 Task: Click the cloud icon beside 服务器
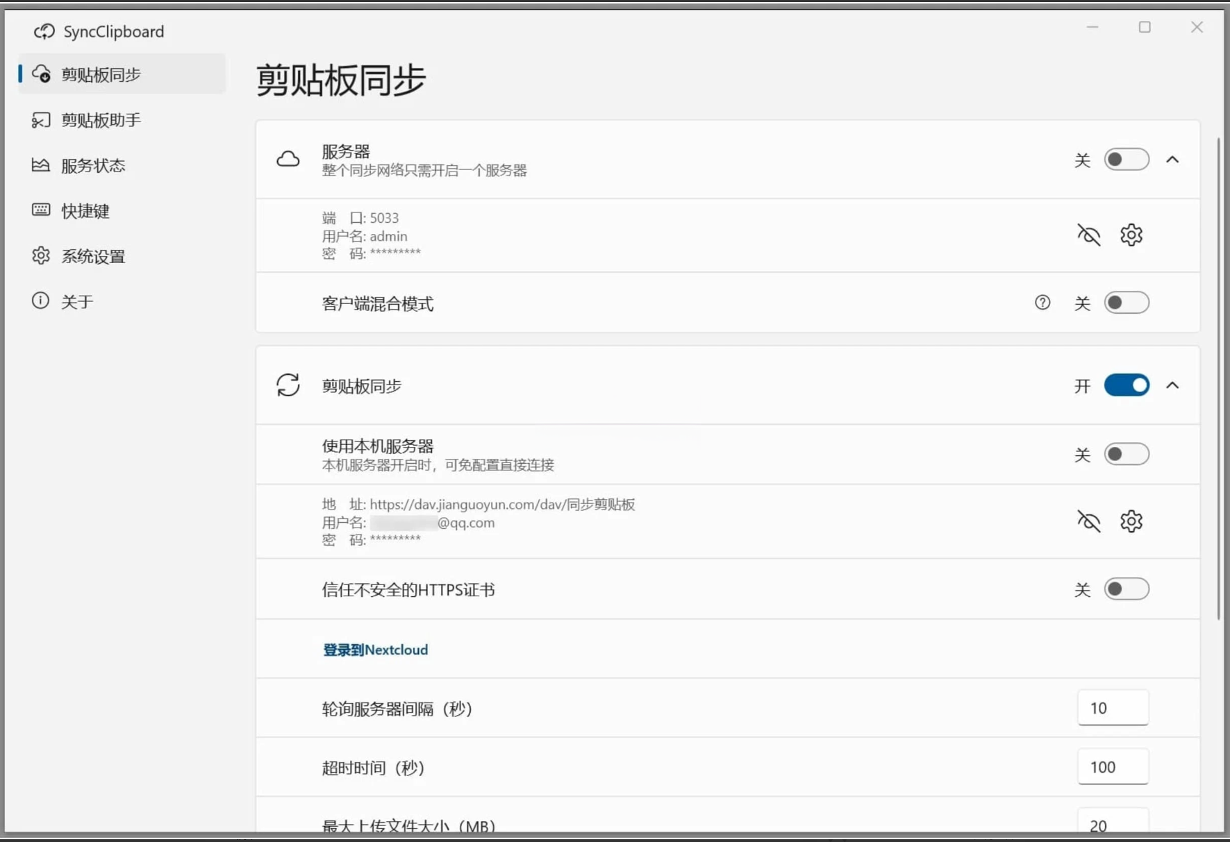[288, 160]
